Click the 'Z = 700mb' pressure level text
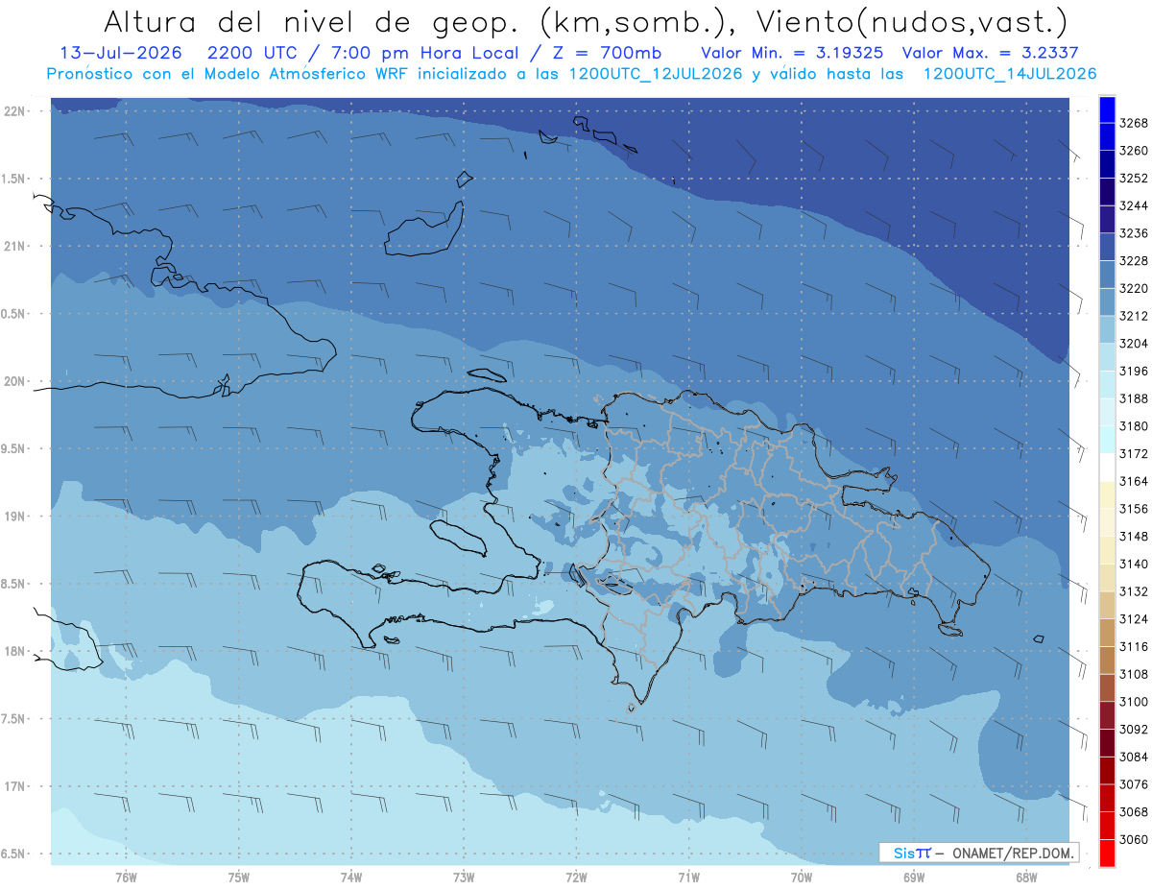 (x=604, y=53)
